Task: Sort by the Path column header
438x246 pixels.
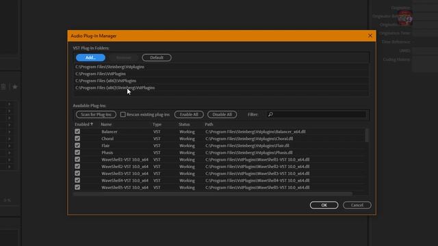Action: tap(209, 124)
